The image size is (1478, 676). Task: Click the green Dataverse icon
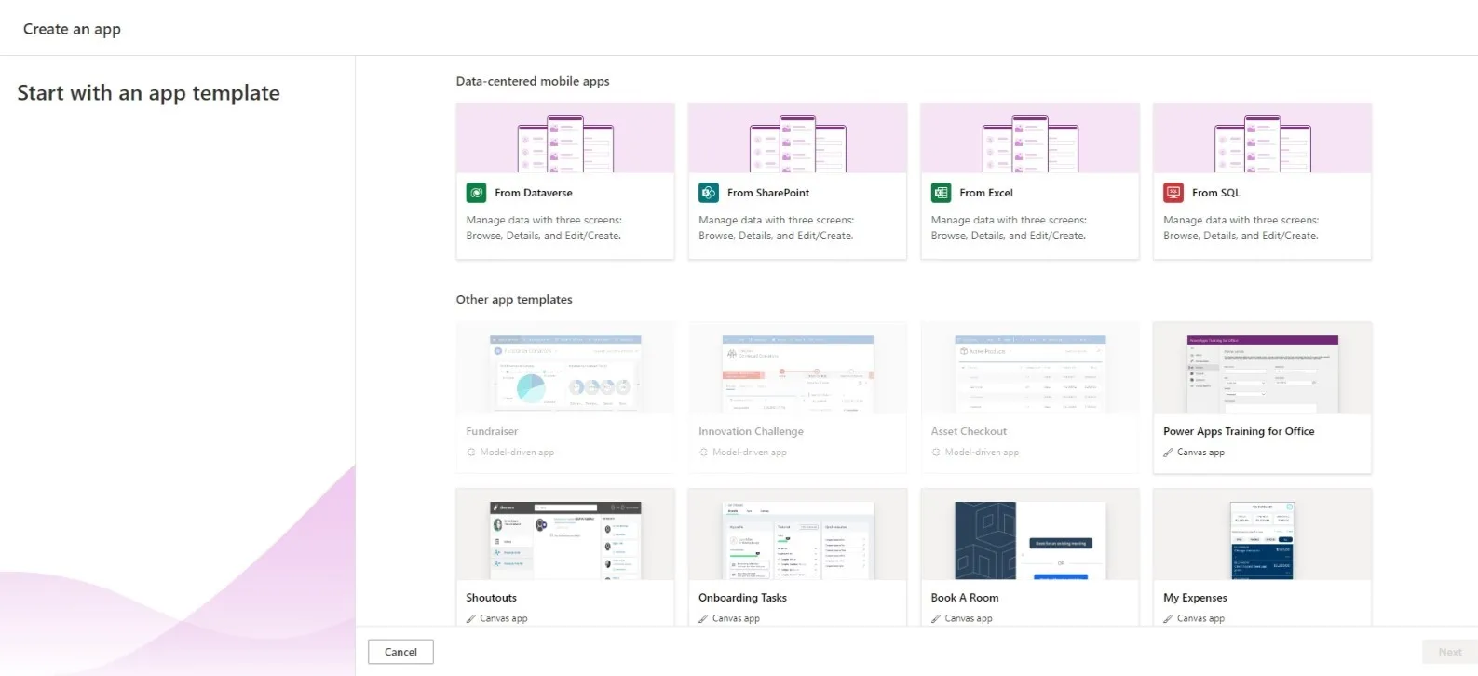point(476,193)
